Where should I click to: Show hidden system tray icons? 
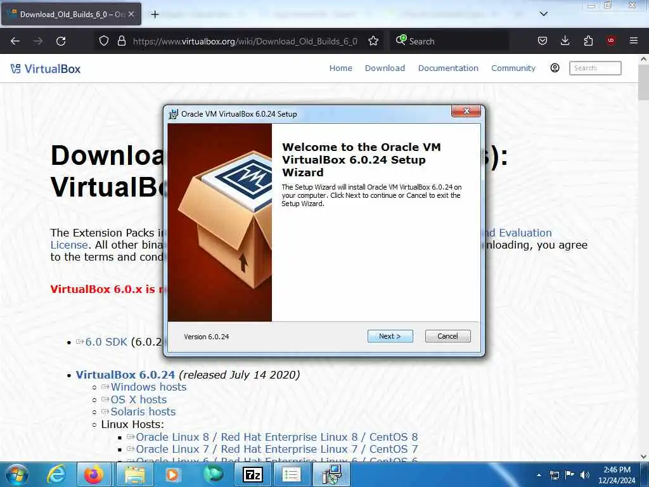click(x=539, y=475)
